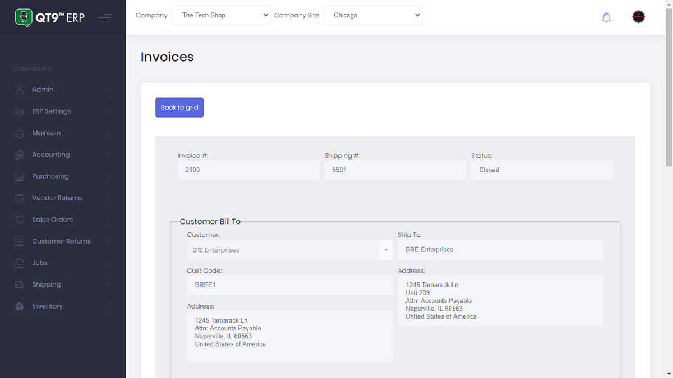
Task: Click the Purchasing icon
Action: [x=19, y=176]
